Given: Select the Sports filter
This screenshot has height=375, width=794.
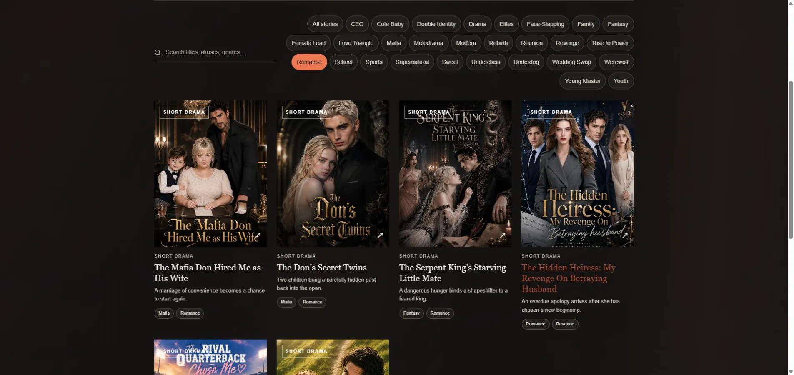Looking at the screenshot, I should coord(374,62).
